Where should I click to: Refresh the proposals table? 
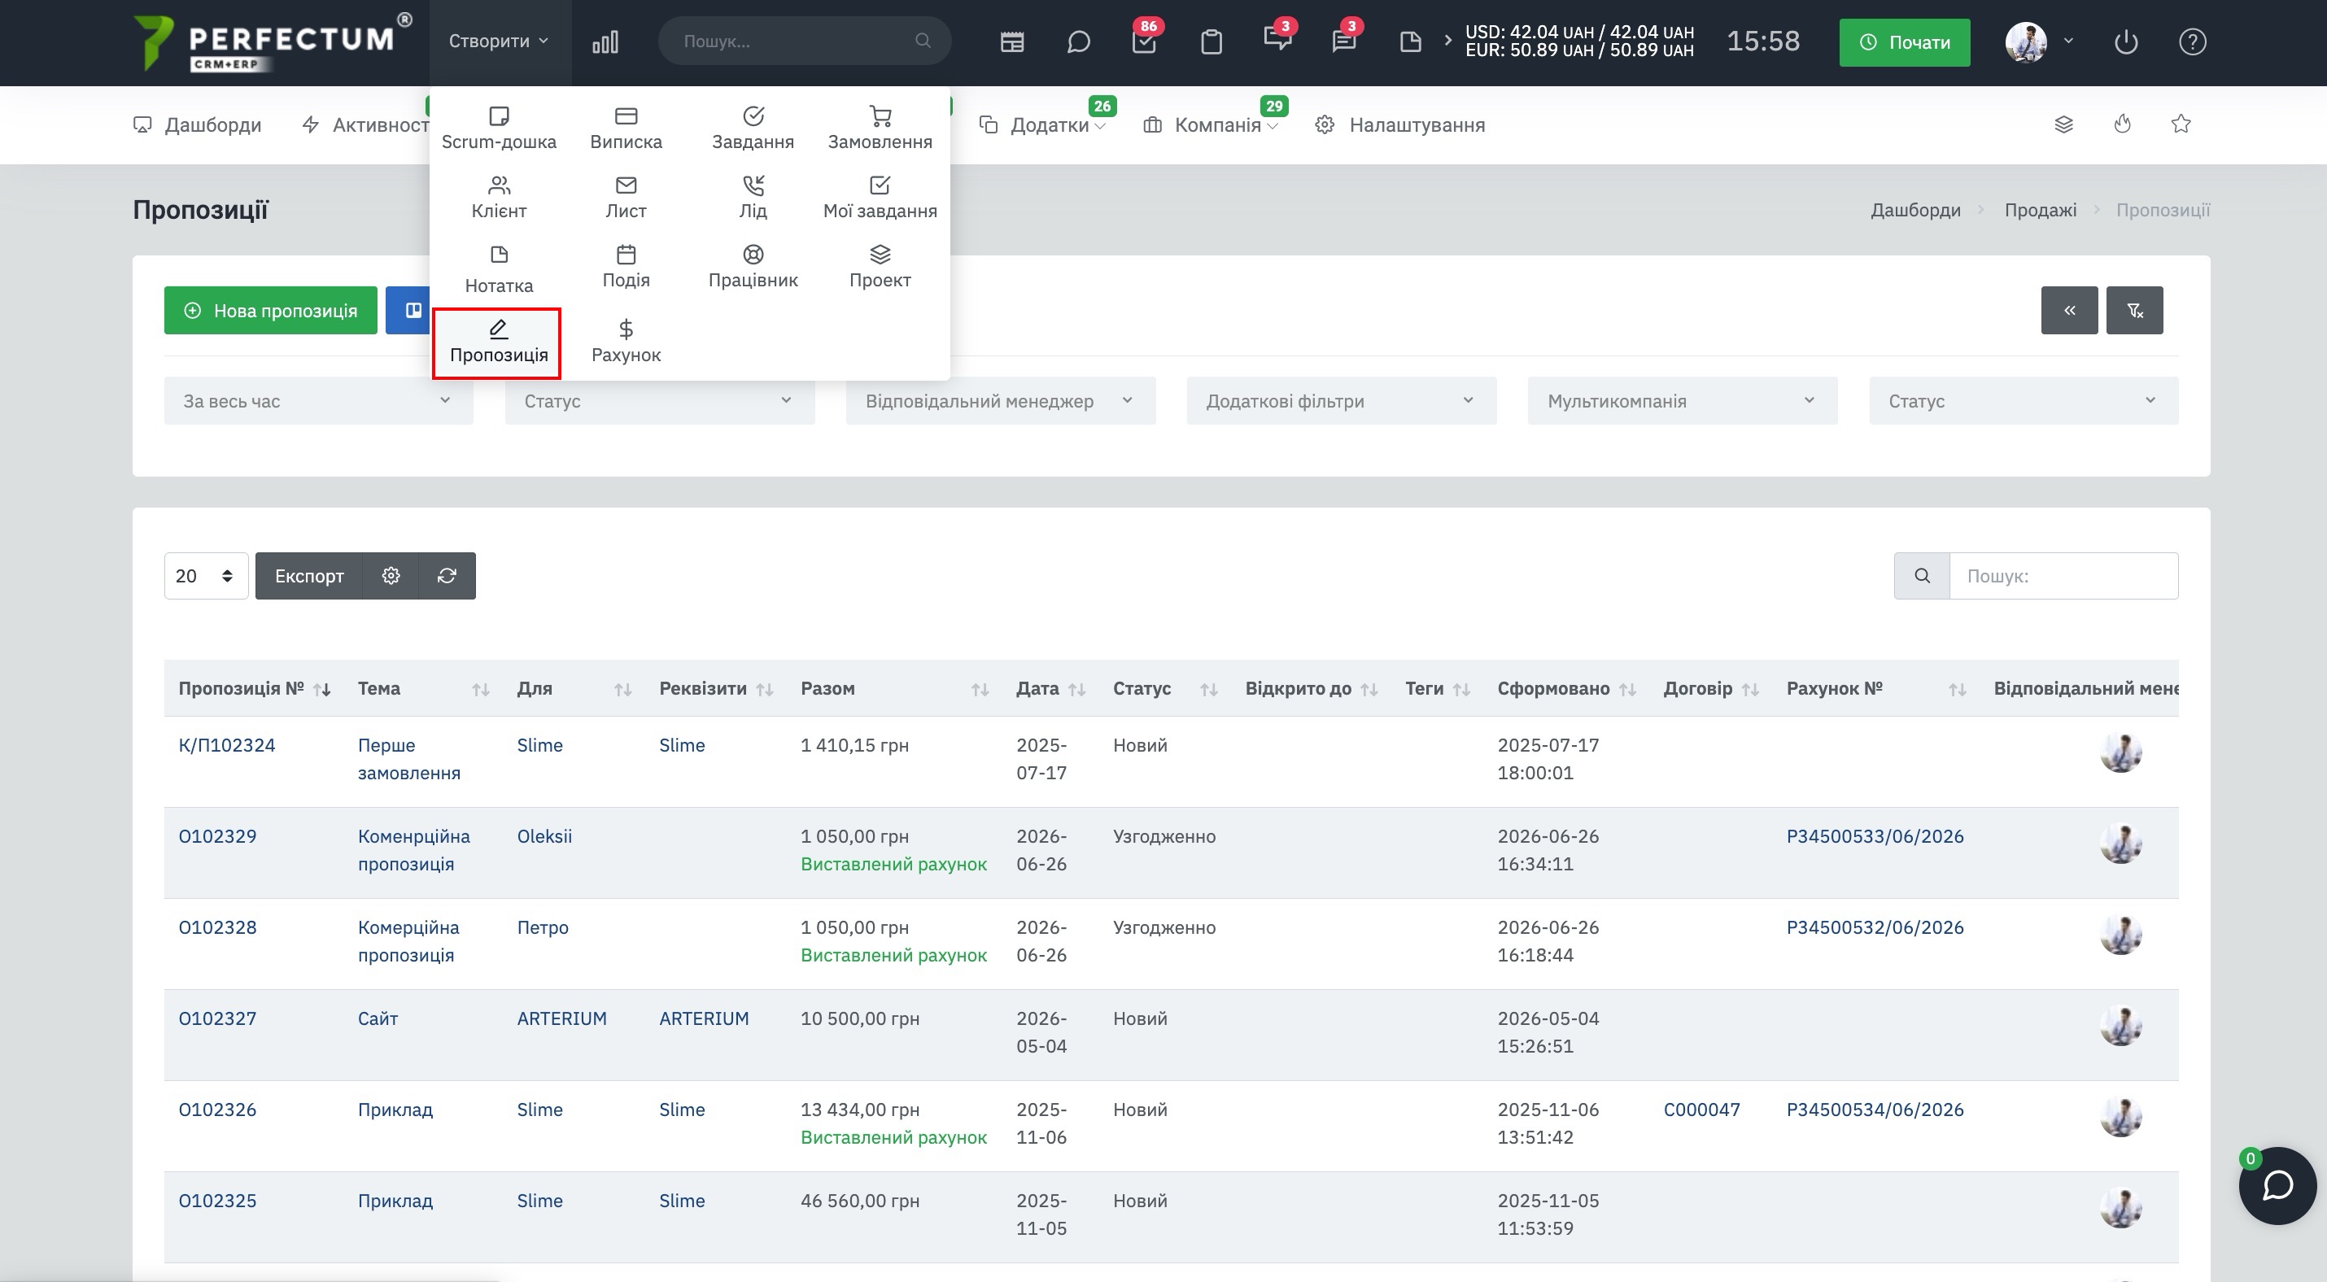coord(447,576)
